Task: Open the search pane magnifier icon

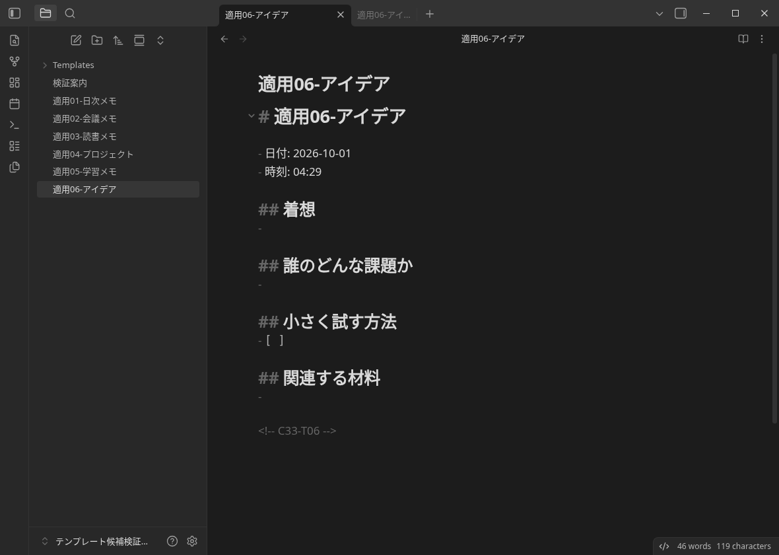Action: [70, 13]
